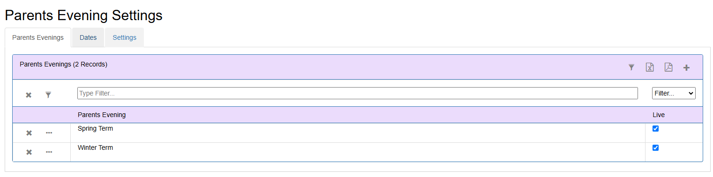Image resolution: width=713 pixels, height=177 pixels.
Task: Switch to the Dates tab
Action: (x=88, y=37)
